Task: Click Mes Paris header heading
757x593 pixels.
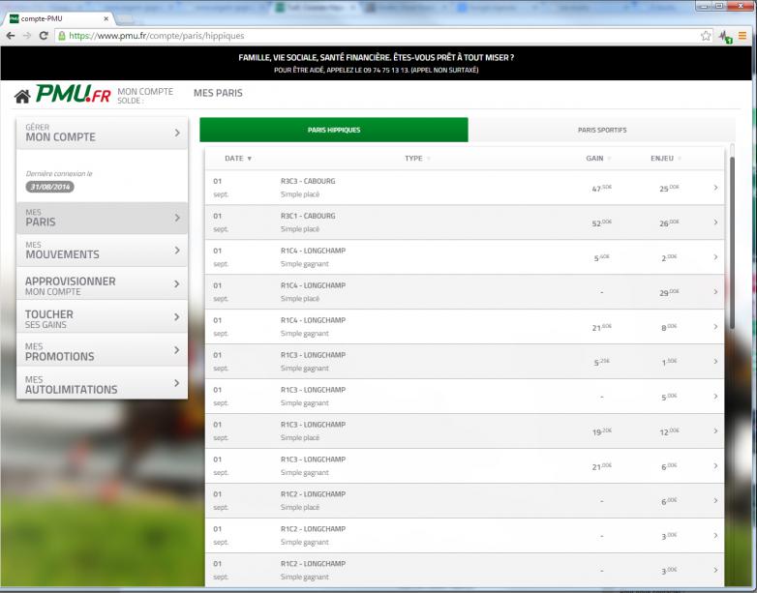Action: pos(218,93)
